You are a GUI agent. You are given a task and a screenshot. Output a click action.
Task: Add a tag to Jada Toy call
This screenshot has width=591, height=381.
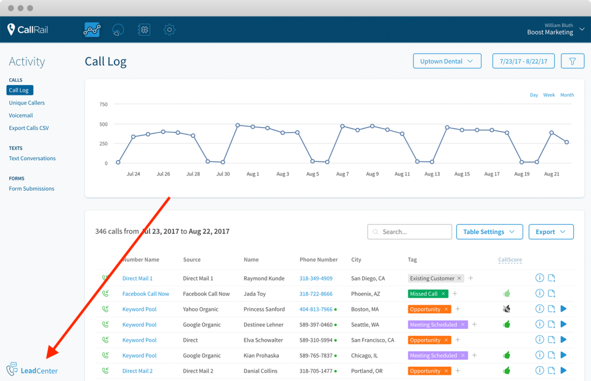pyautogui.click(x=455, y=293)
